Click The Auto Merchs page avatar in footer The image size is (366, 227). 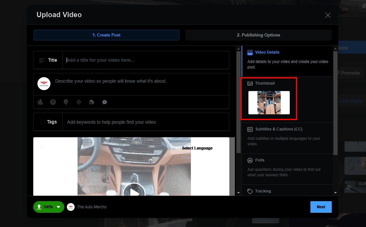(x=71, y=207)
